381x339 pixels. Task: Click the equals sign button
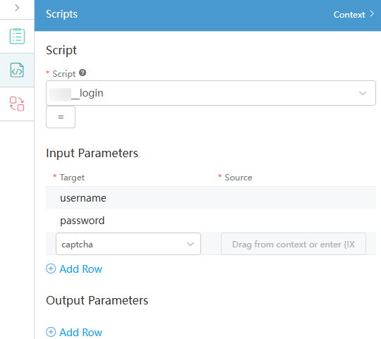pyautogui.click(x=61, y=117)
